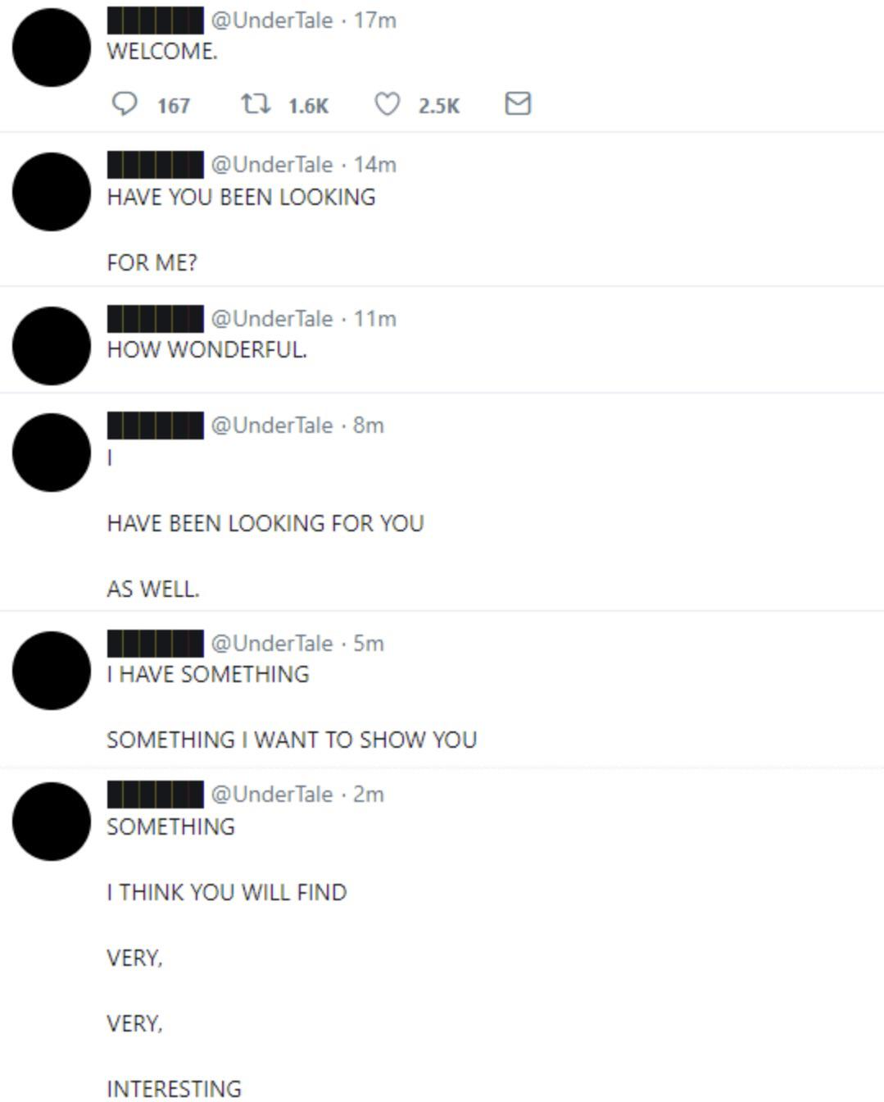Click the @UnderTale handle on the WELCOME tweet
This screenshot has height=1102, width=884.
pos(272,20)
